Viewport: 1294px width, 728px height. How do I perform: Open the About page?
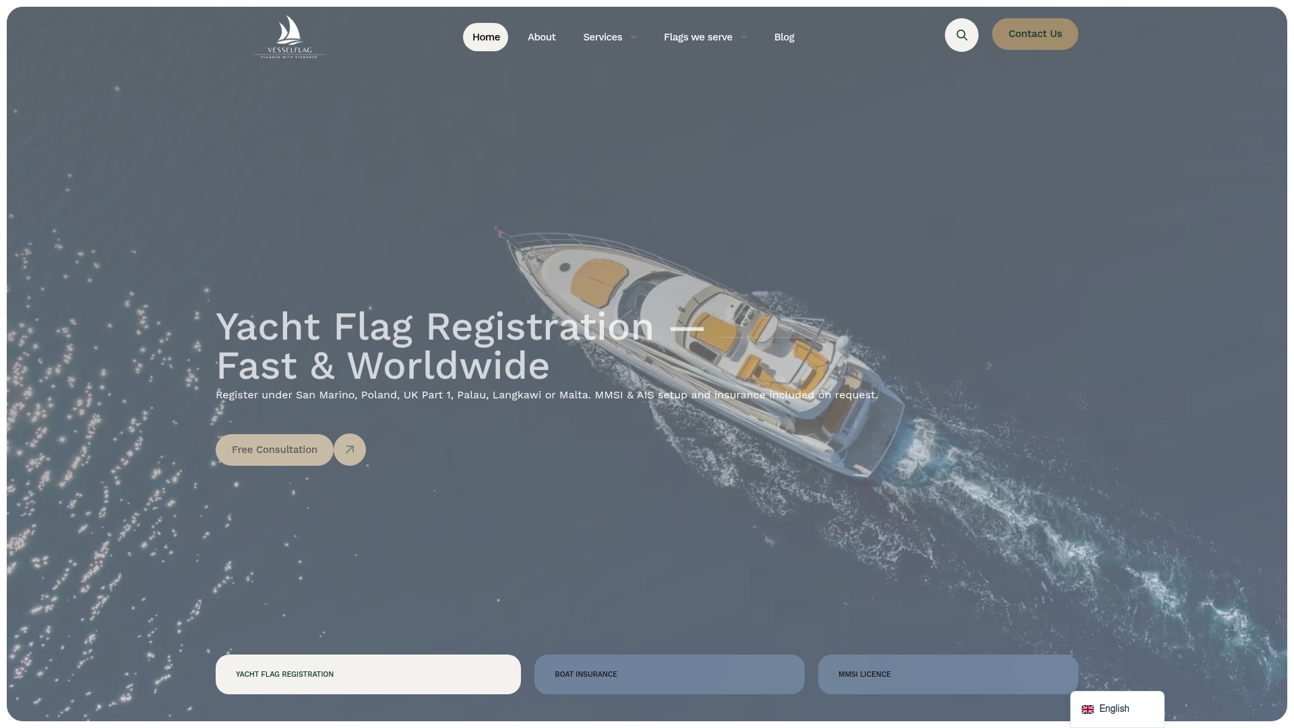point(541,37)
